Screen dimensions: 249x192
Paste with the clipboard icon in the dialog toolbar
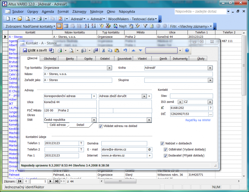tap(117, 51)
